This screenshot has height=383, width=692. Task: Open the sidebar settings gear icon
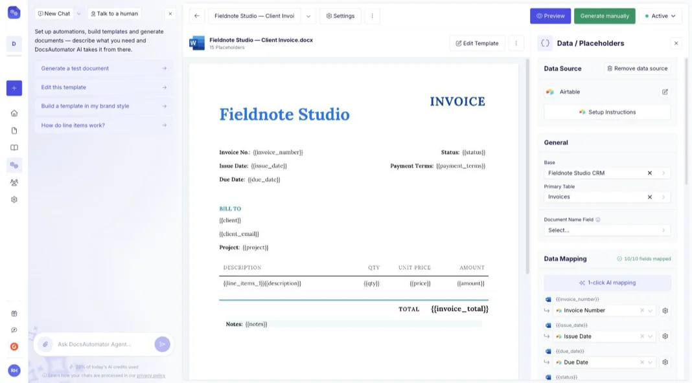[14, 200]
